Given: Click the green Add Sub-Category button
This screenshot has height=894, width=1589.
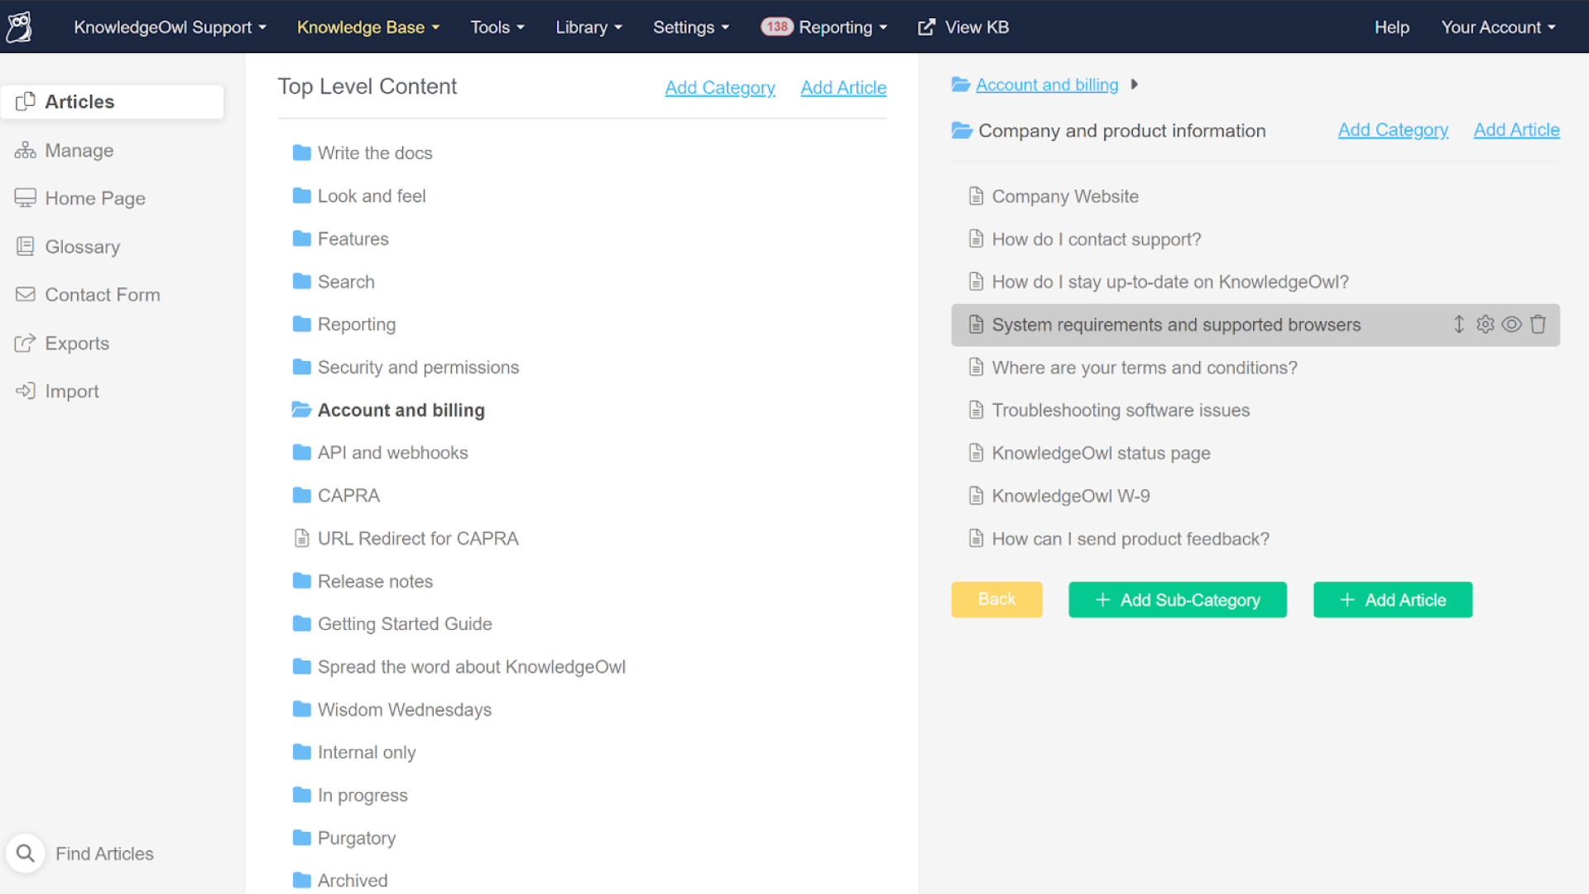Looking at the screenshot, I should (1177, 599).
